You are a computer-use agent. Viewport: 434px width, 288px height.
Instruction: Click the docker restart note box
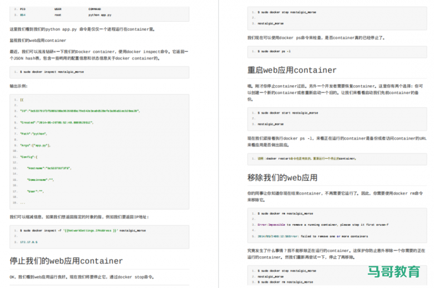307,158
